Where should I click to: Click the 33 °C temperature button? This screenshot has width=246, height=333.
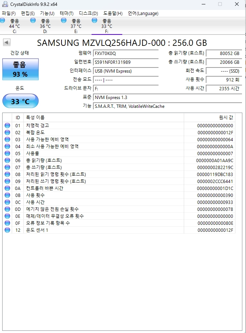pos(20,101)
